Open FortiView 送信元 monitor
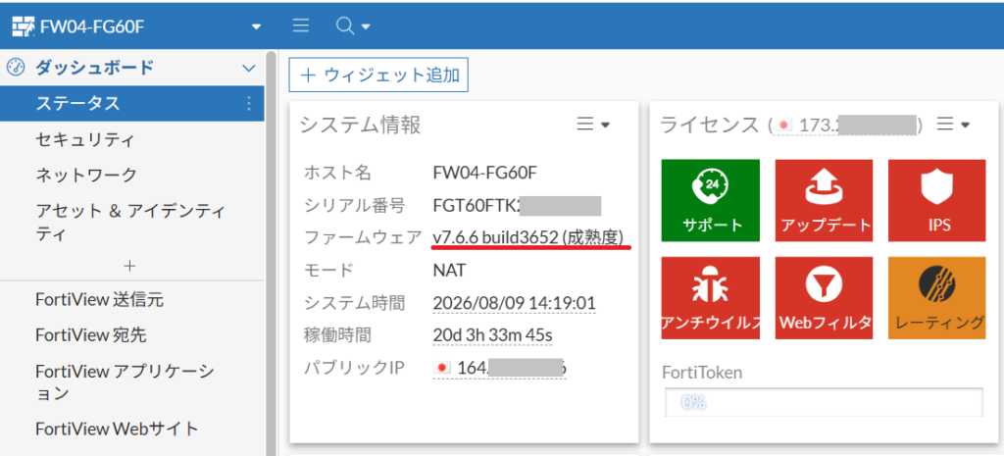Screen dimensions: 1004x456 point(101,299)
